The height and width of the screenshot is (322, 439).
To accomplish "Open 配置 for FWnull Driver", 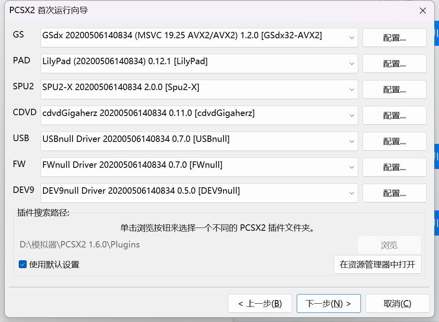I will pos(394,167).
